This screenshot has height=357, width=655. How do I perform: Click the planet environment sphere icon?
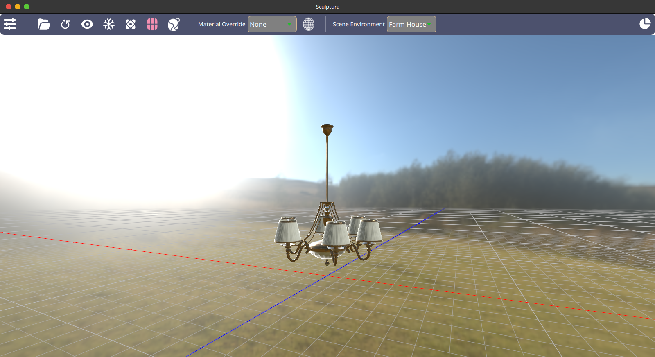[x=174, y=24]
